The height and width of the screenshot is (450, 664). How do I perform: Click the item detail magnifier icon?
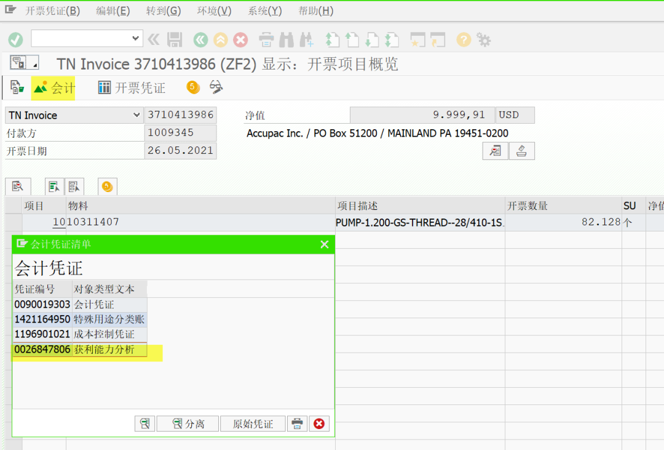pyautogui.click(x=17, y=186)
